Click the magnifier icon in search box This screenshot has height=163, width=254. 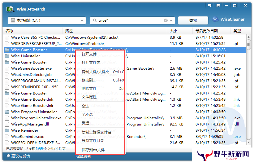point(95,20)
